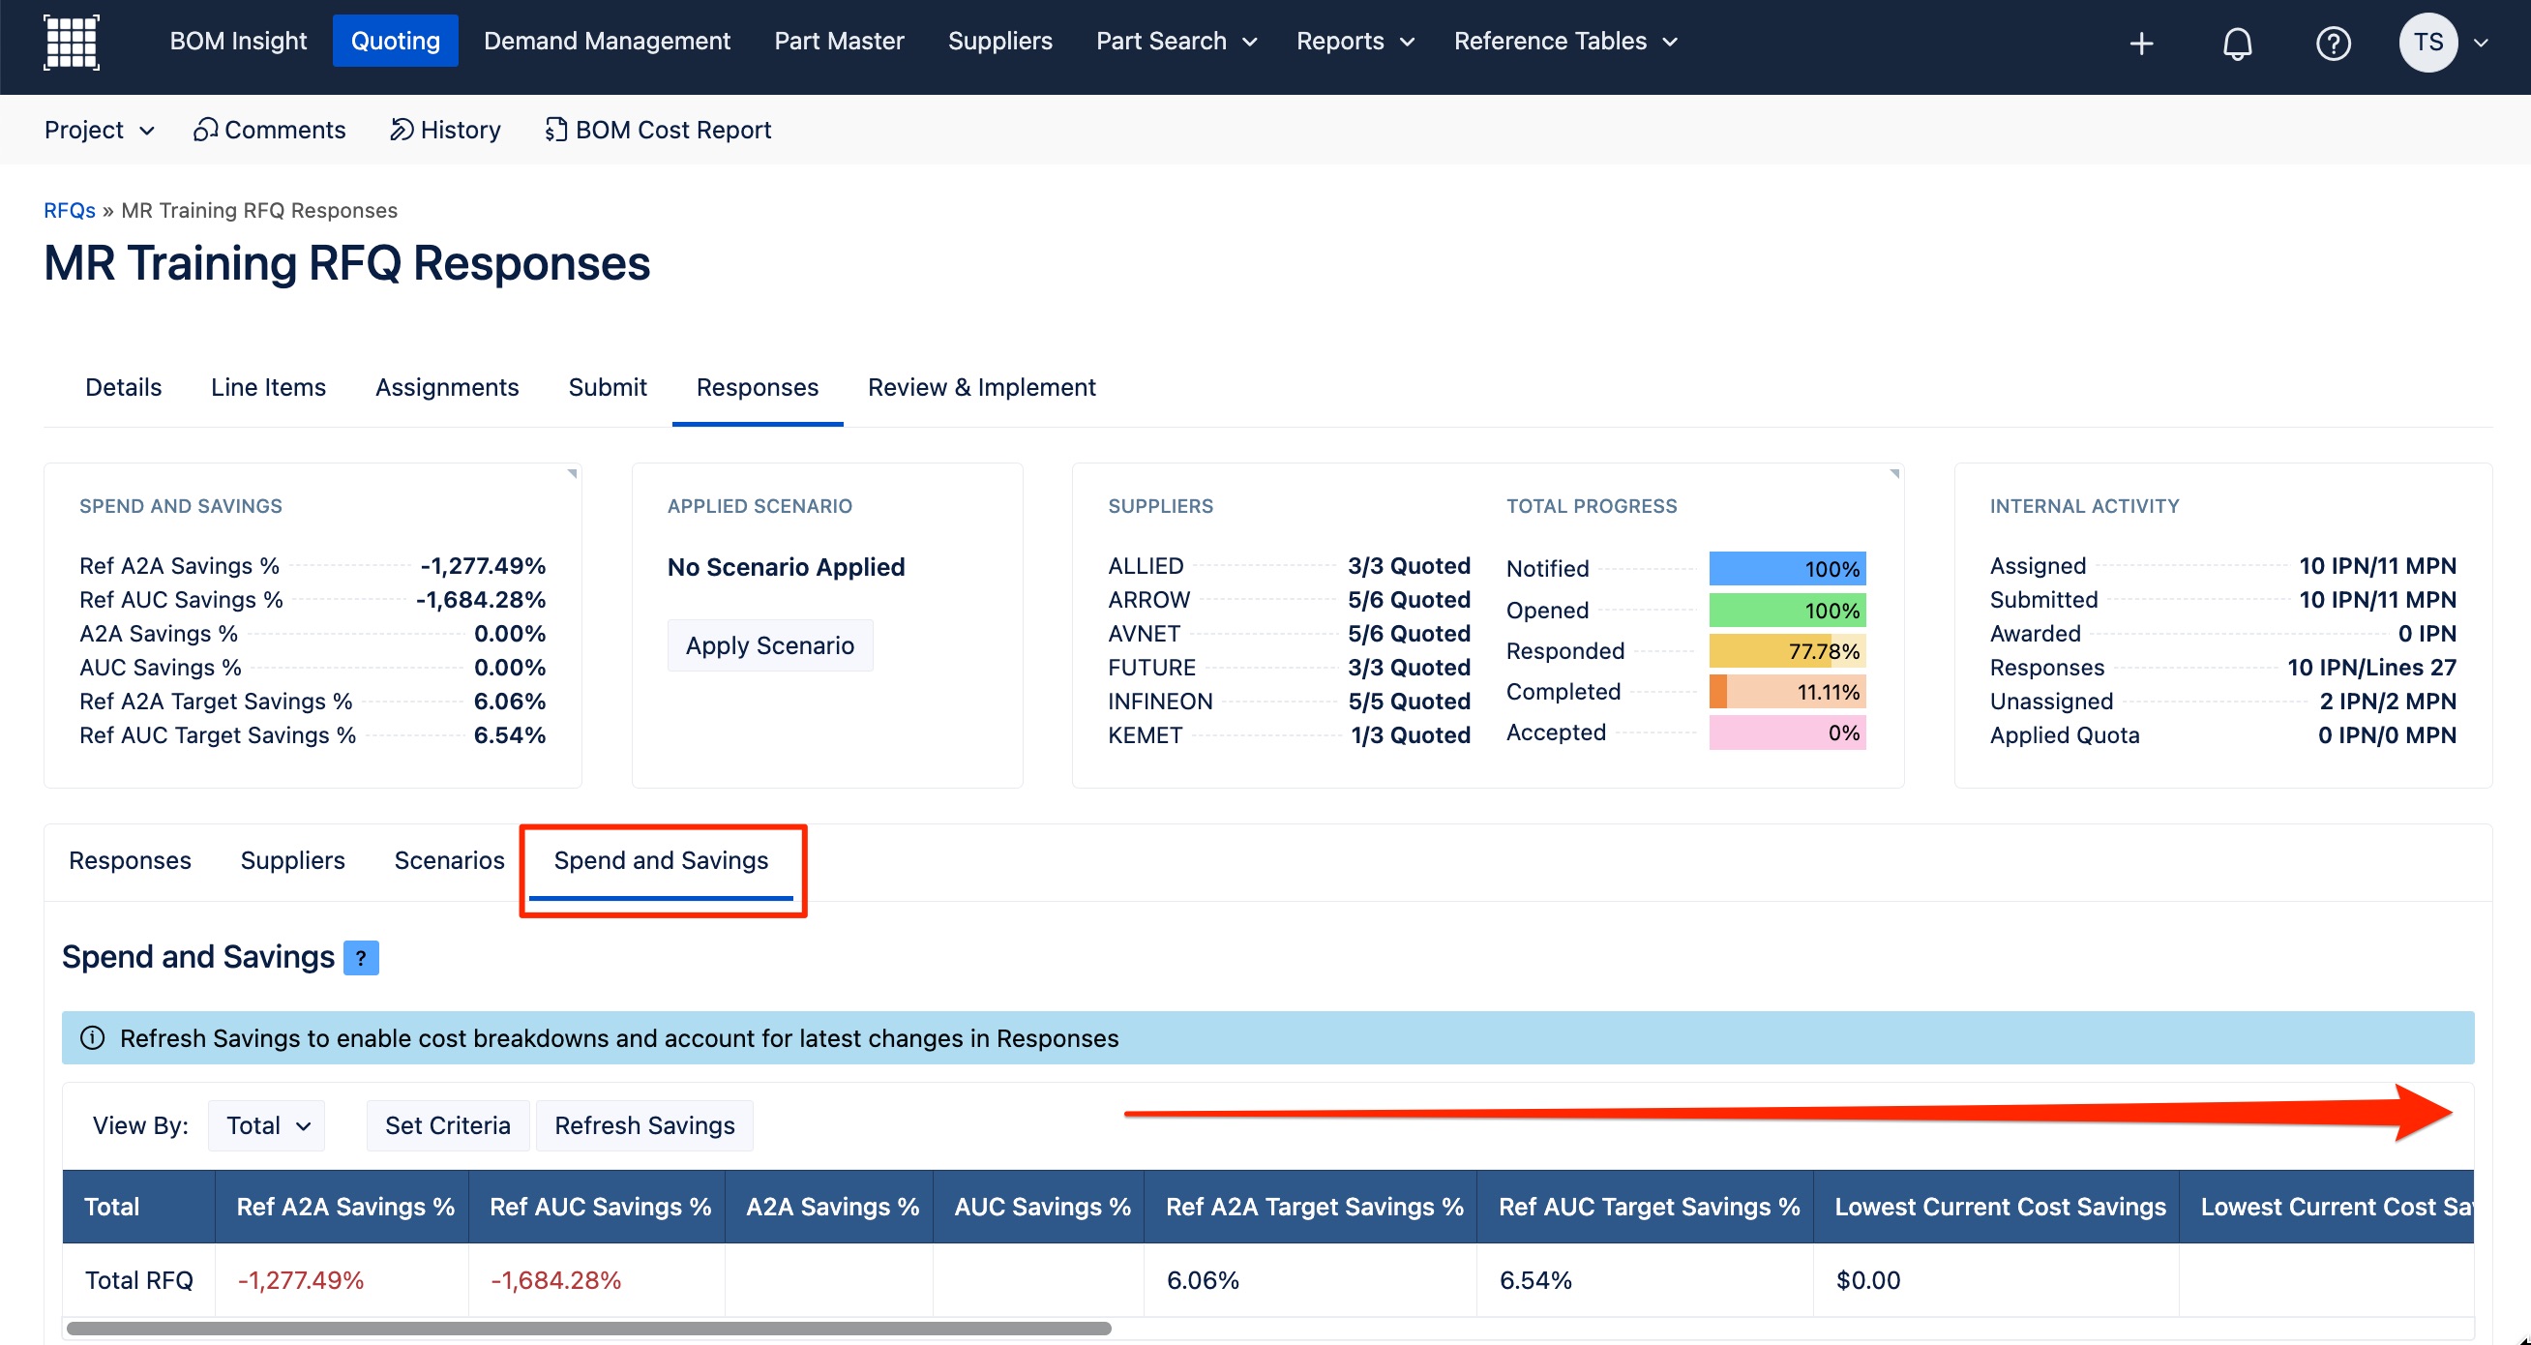The width and height of the screenshot is (2531, 1345).
Task: Open Demand Management
Action: tap(607, 42)
